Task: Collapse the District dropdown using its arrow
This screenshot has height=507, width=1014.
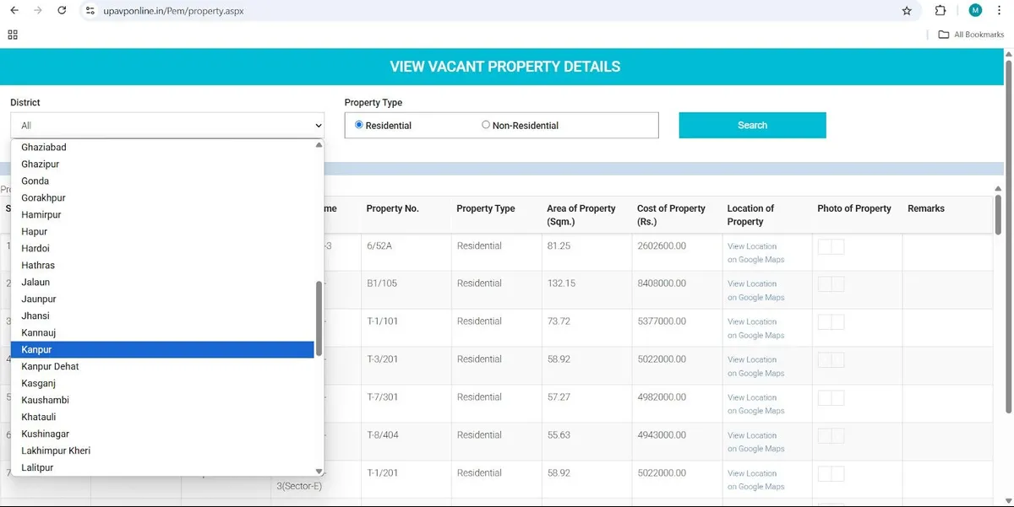Action: (x=319, y=125)
